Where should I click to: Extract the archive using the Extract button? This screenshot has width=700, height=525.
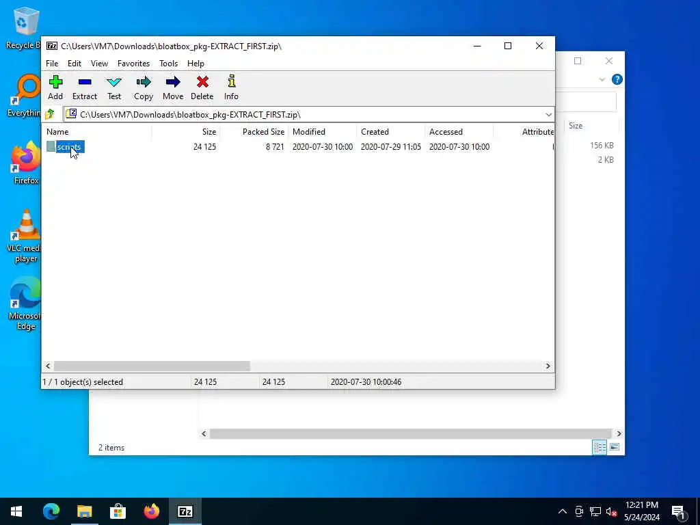click(x=84, y=87)
